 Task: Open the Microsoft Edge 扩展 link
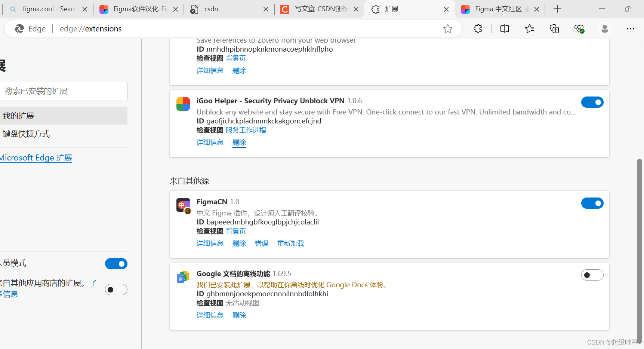pyautogui.click(x=36, y=158)
